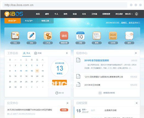Screen dimensions: 144x118
Task: Close the 信息中心 panel
Action: 136,53
